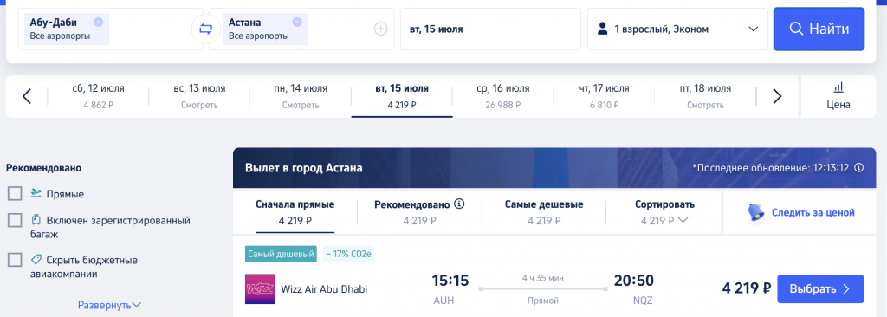Image resolution: width=887 pixels, height=317 pixels.
Task: Switch to Самые дешевые tab
Action: pyautogui.click(x=544, y=212)
